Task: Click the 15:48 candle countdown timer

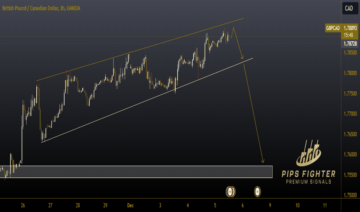Action: pyautogui.click(x=348, y=35)
